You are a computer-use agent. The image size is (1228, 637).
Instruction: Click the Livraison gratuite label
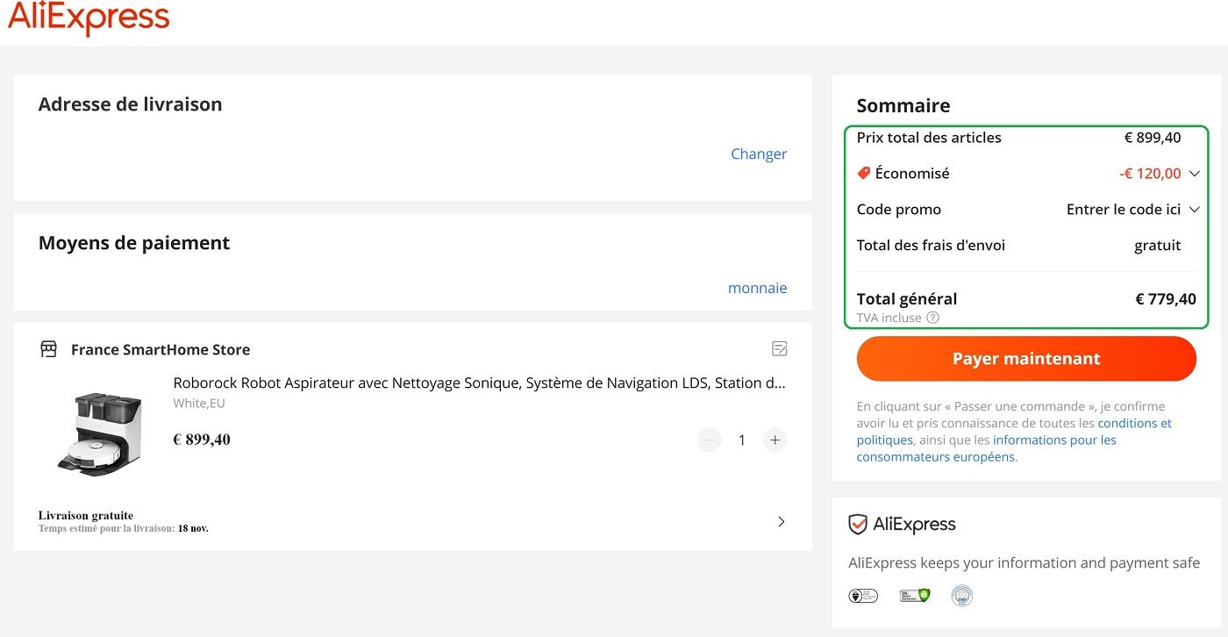click(x=86, y=515)
